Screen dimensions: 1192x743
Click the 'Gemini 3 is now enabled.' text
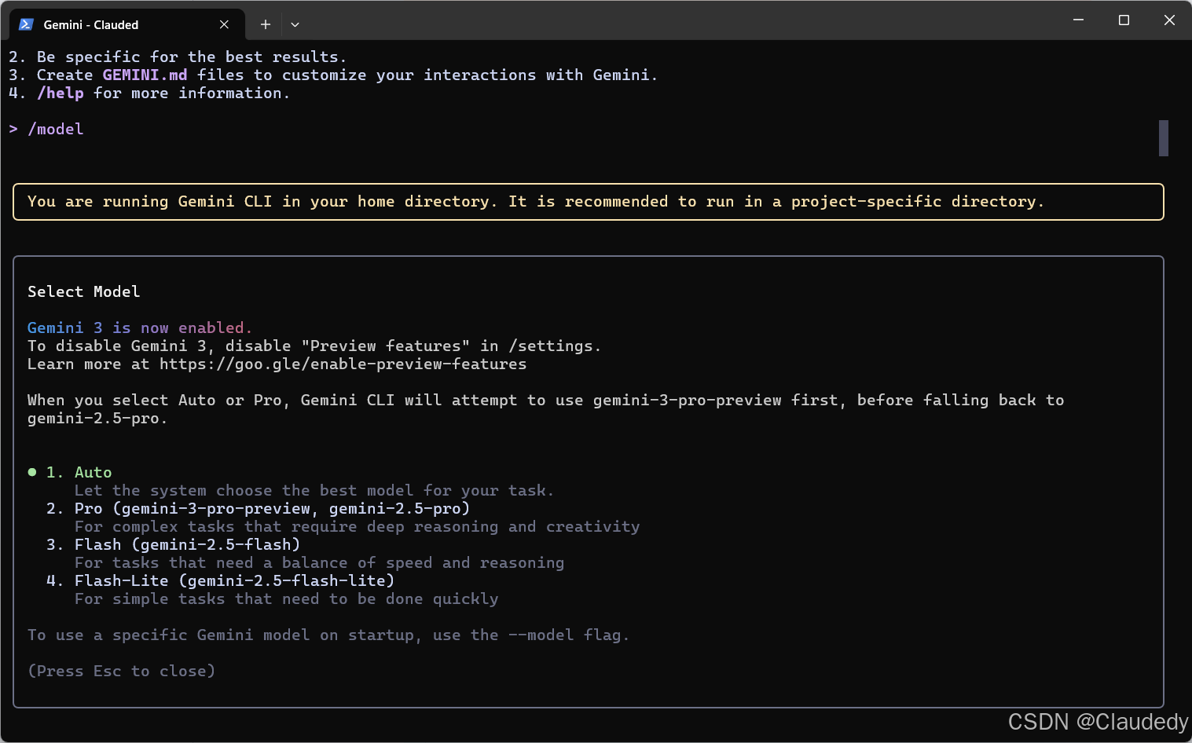140,328
